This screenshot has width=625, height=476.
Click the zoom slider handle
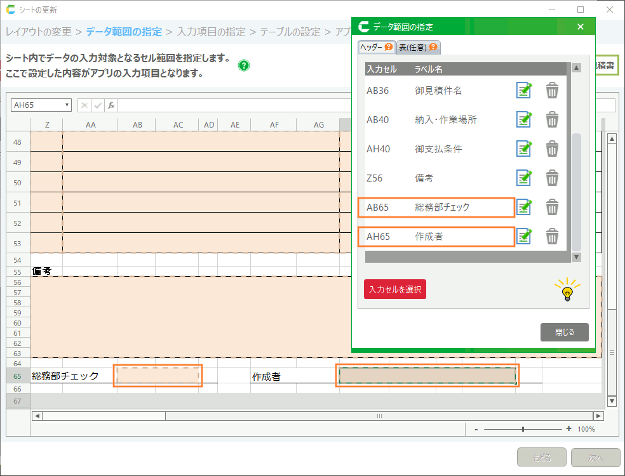coord(523,429)
